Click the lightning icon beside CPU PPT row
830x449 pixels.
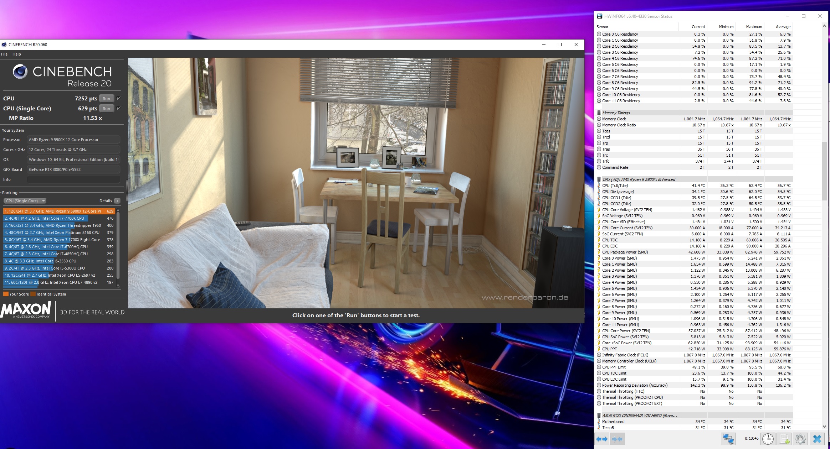coord(599,349)
